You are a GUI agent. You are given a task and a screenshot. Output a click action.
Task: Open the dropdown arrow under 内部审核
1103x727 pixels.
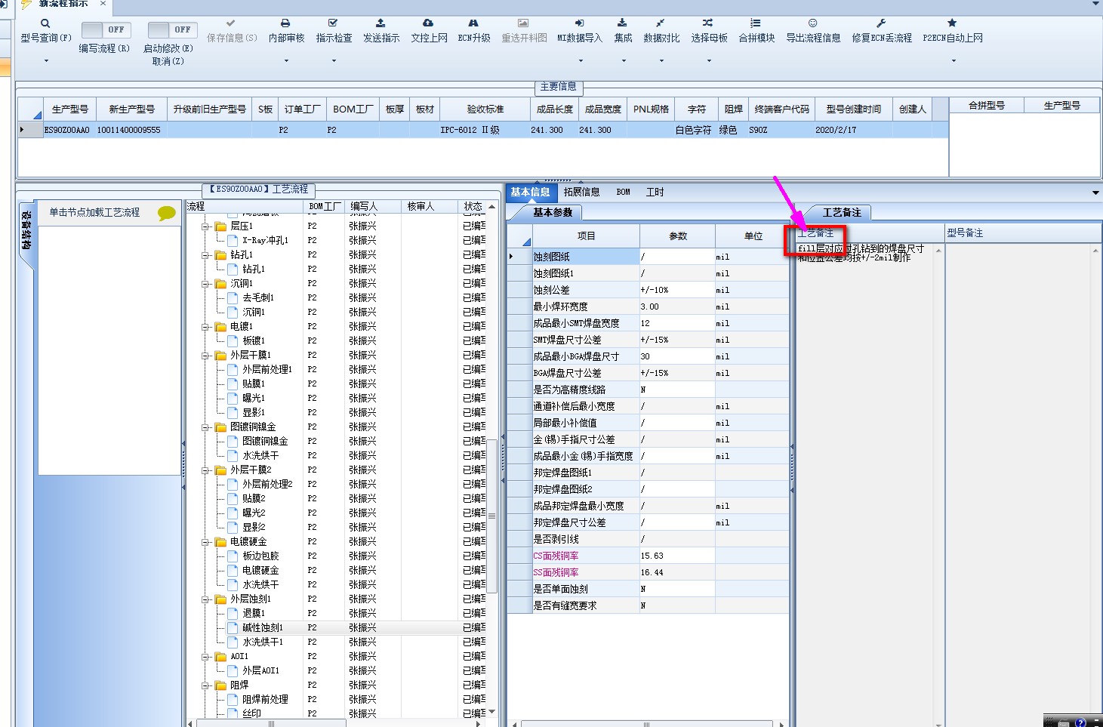286,60
